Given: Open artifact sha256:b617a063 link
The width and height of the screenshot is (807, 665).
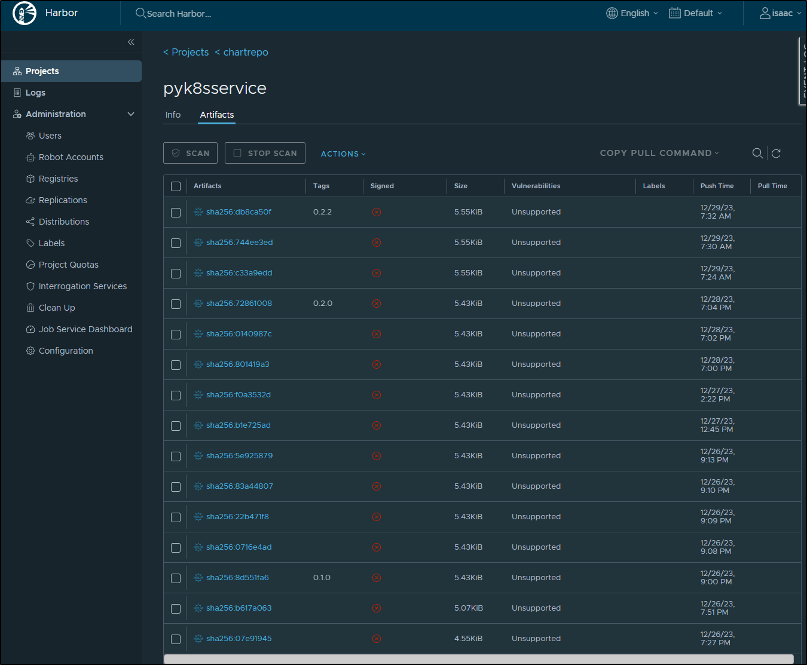Looking at the screenshot, I should tap(239, 608).
